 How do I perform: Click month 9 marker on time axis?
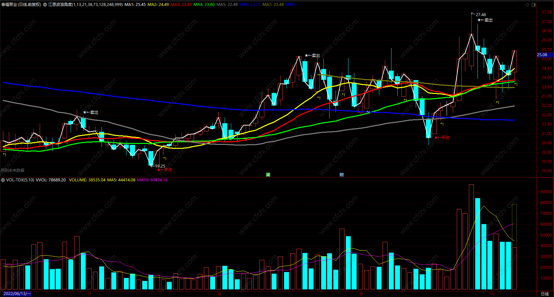(361, 294)
